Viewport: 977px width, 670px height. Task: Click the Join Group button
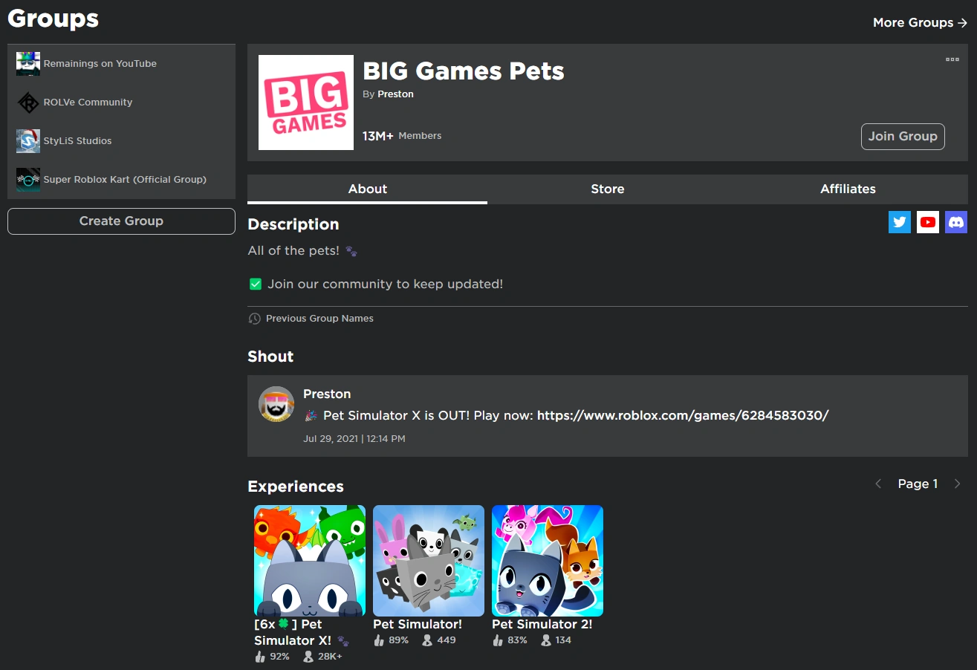(903, 137)
